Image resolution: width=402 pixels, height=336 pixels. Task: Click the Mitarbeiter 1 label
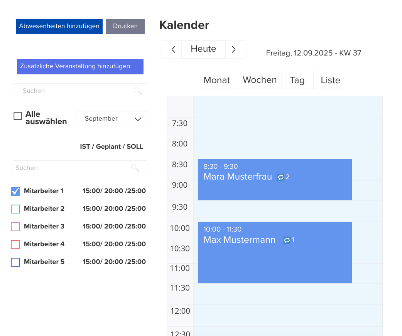[44, 191]
